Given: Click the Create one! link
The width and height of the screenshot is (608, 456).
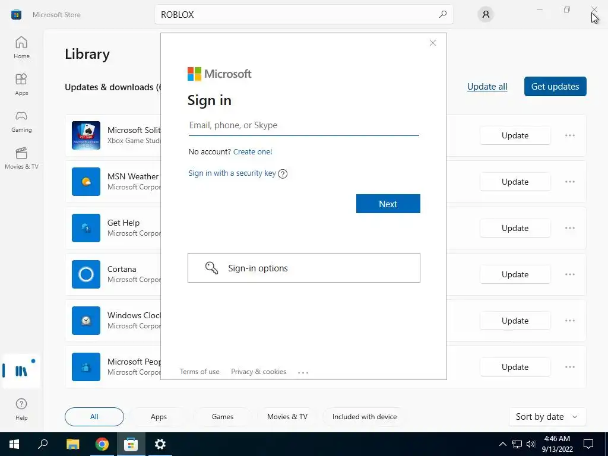Looking at the screenshot, I should tap(253, 151).
